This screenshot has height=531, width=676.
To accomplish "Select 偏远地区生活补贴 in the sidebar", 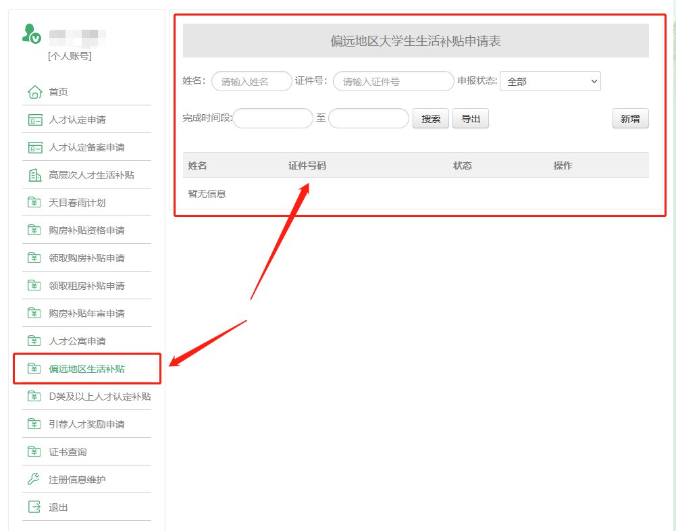I will (x=86, y=369).
